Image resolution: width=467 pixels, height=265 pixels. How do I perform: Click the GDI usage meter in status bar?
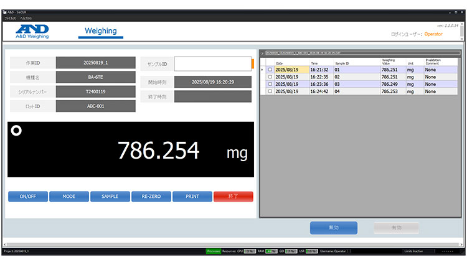coord(291,251)
